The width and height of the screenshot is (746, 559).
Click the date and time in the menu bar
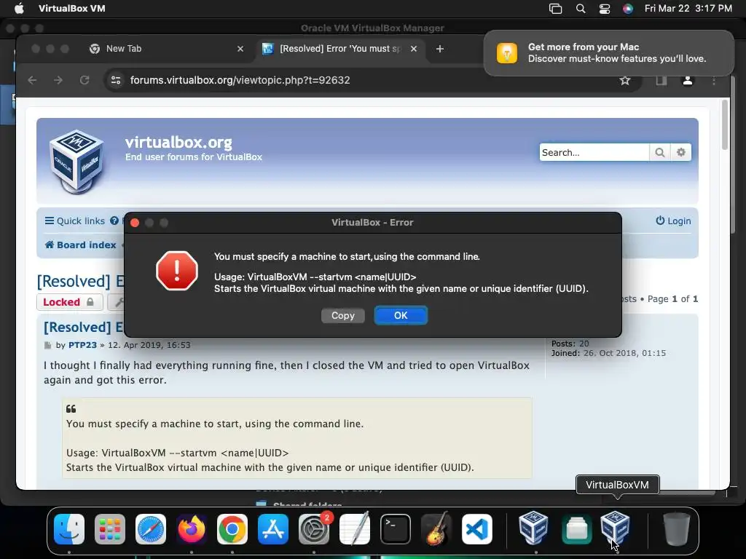click(688, 8)
